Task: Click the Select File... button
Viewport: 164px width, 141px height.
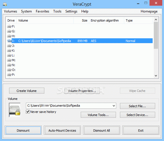Action: pyautogui.click(x=138, y=106)
